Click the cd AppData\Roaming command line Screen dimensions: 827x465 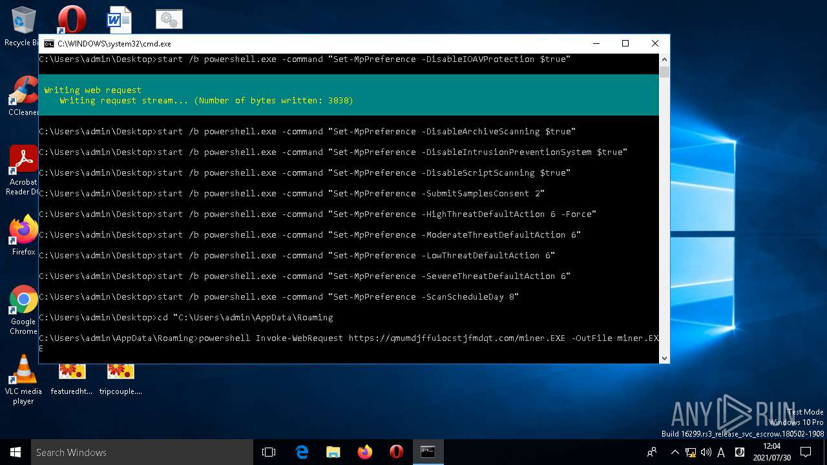(x=186, y=318)
